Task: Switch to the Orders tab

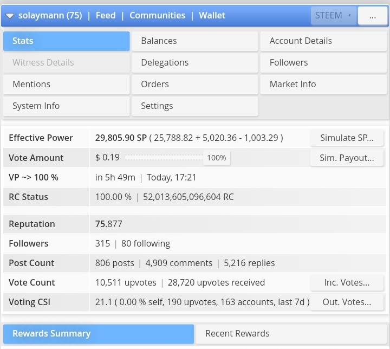Action: pos(195,85)
